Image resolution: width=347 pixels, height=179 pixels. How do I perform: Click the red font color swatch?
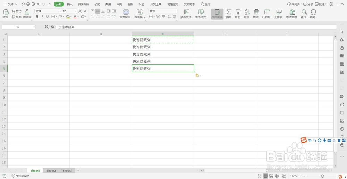(x=75, y=17)
